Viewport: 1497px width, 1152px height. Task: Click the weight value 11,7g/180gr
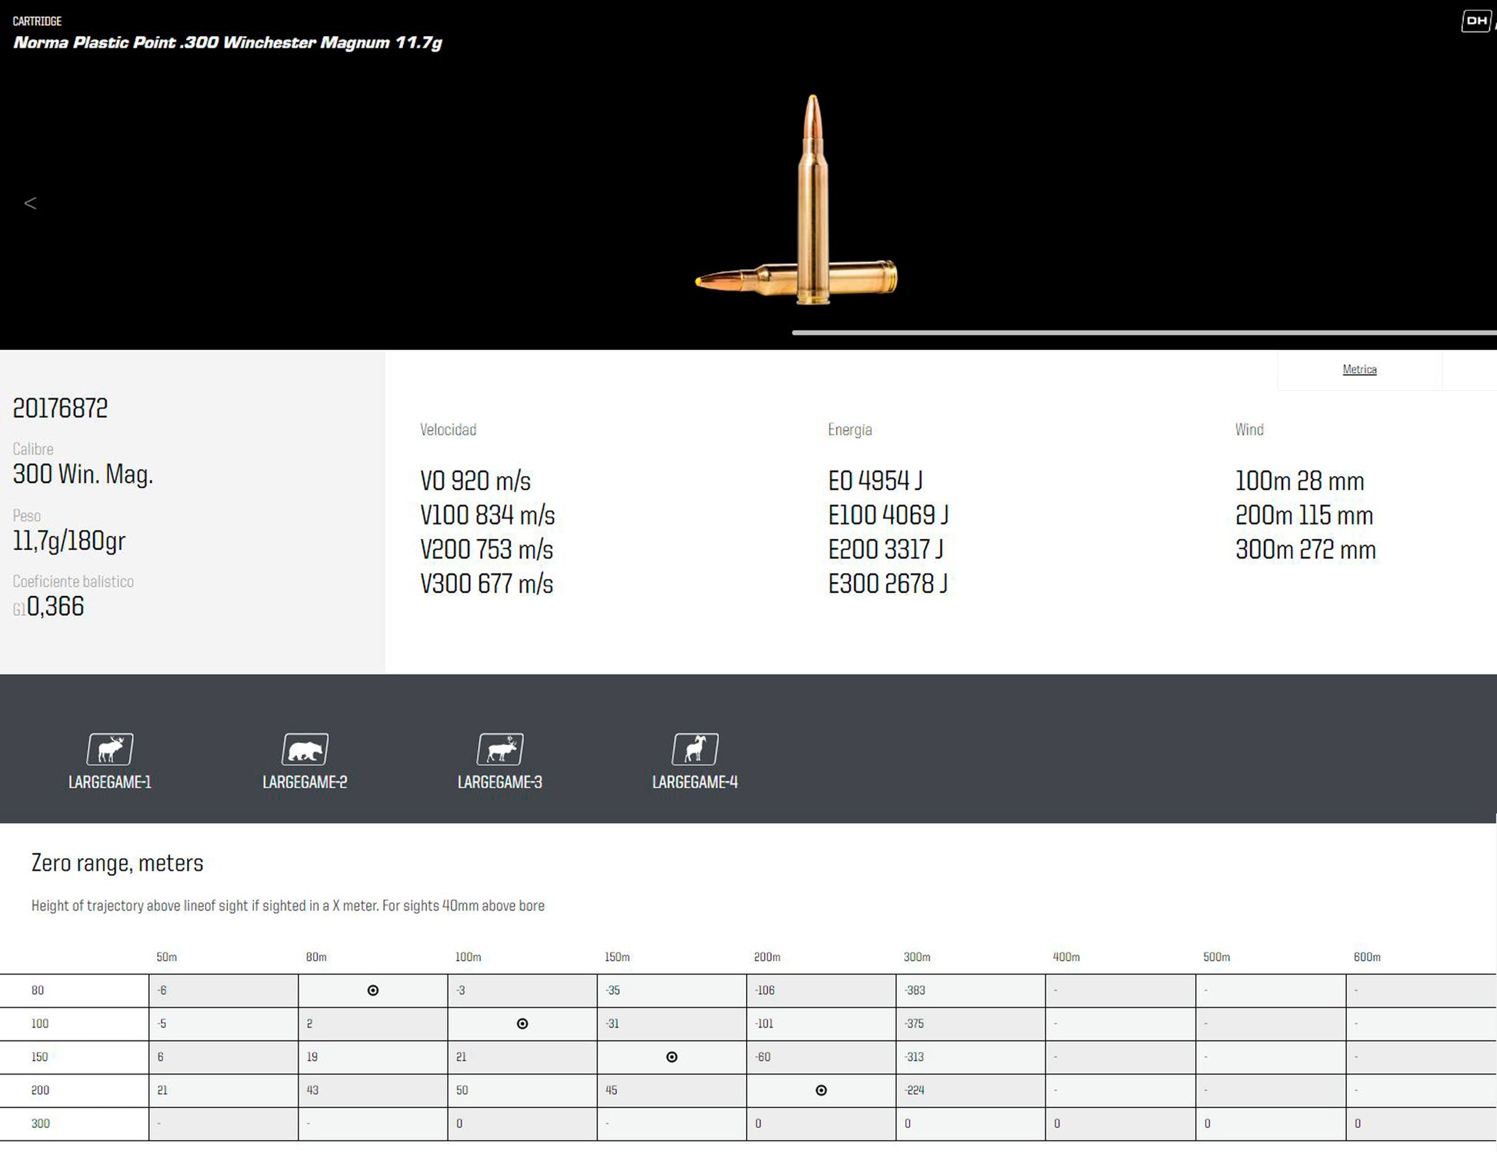(69, 541)
